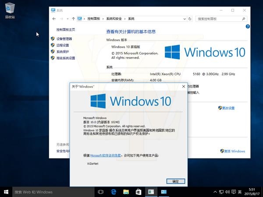Viewport: 263px width, 197px height.
Task: Open 设备管理器 in the sidebar
Action: (x=64, y=39)
